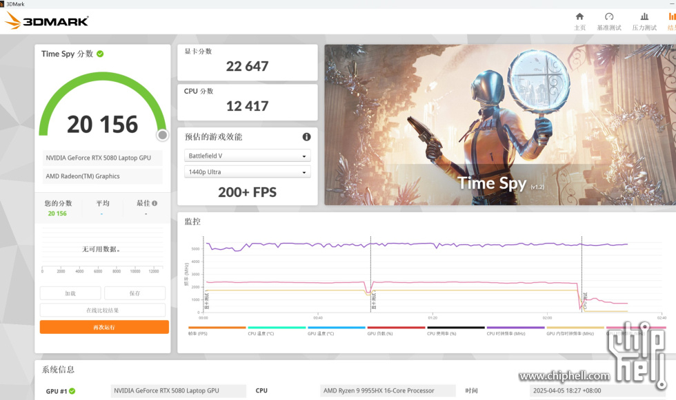The height and width of the screenshot is (400, 676).
Task: Click the green validation check beside Time Spy 分数
Action: (100, 54)
